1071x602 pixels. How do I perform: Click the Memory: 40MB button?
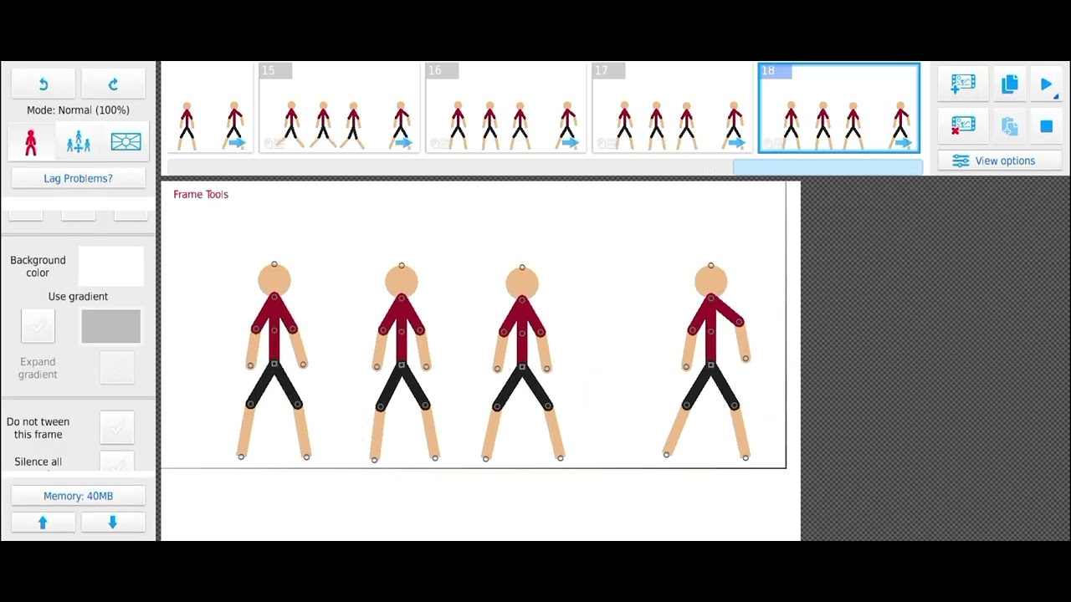pyautogui.click(x=78, y=496)
